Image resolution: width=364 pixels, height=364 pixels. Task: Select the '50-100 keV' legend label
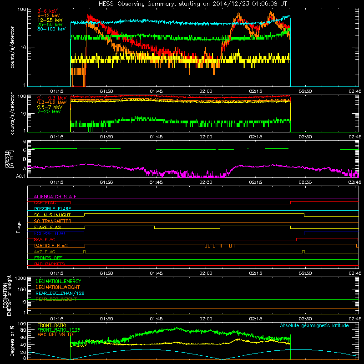pos(51,29)
